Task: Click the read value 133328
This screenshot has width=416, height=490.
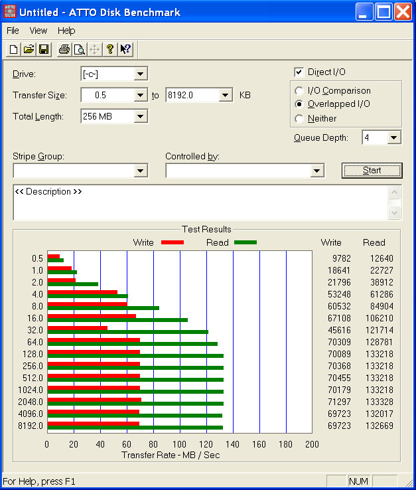Action: [x=379, y=402]
